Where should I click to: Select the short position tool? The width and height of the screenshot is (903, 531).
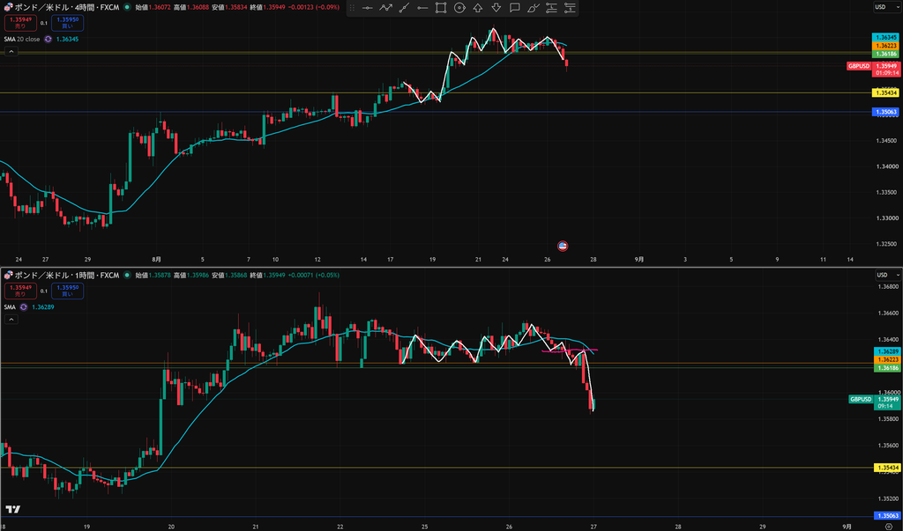pyautogui.click(x=570, y=8)
